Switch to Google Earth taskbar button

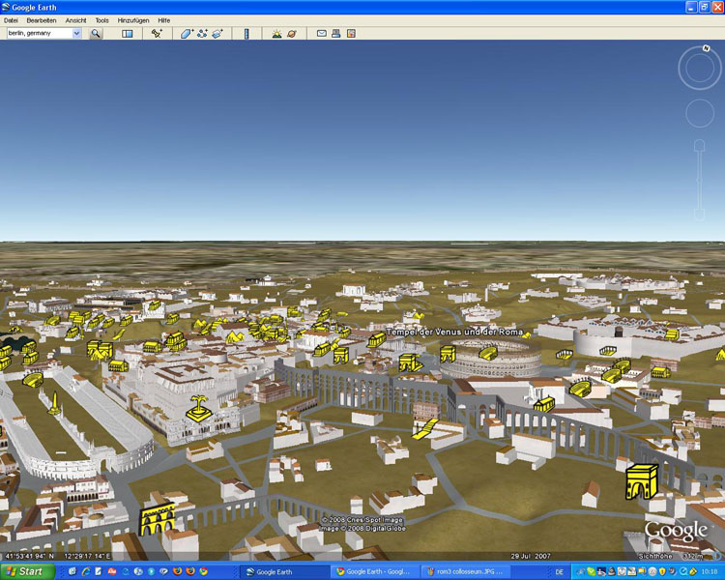[x=285, y=572]
